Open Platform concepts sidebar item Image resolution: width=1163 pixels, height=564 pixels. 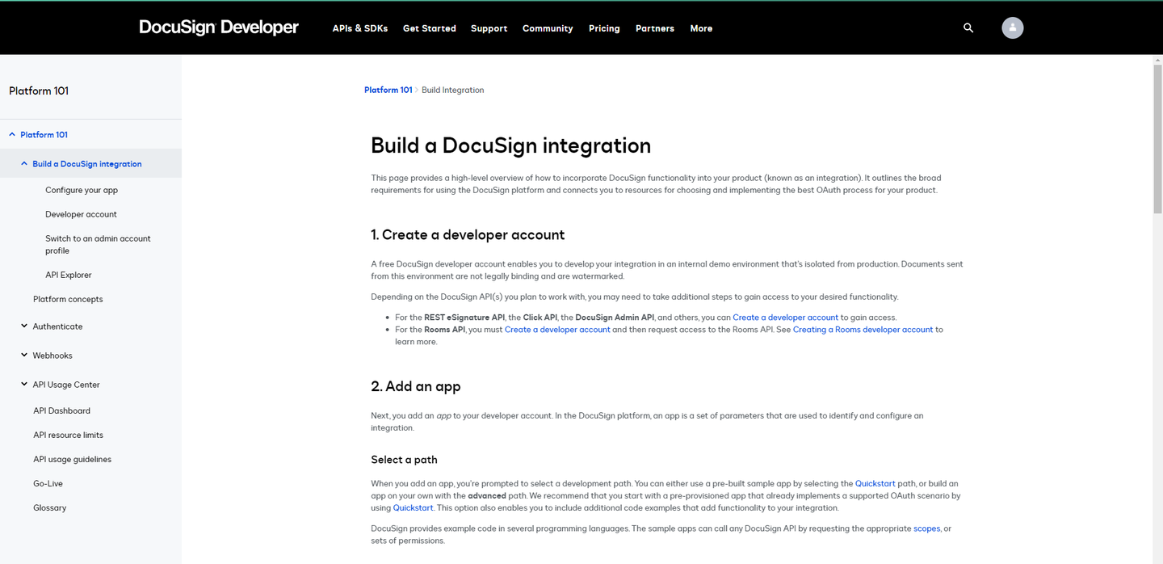point(68,299)
